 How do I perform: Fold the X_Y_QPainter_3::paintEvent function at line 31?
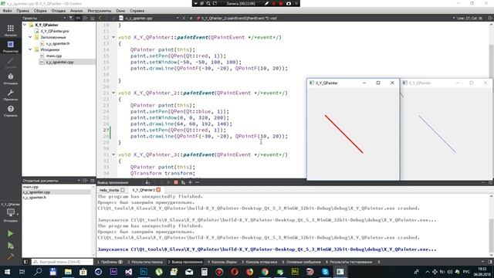click(x=113, y=154)
